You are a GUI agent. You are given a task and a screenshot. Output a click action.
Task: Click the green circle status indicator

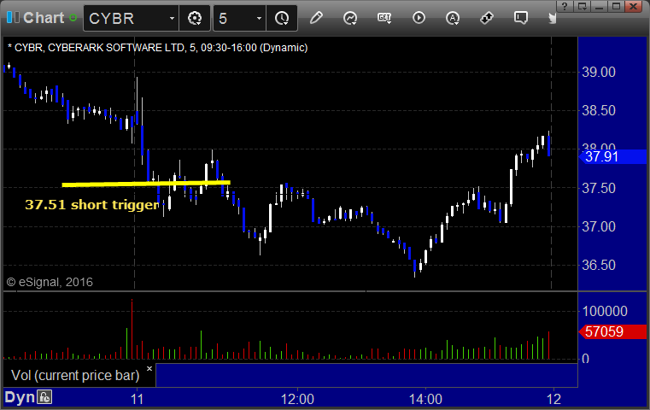[73, 18]
